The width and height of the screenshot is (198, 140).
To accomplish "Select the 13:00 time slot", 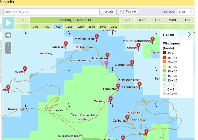I will [80, 27].
